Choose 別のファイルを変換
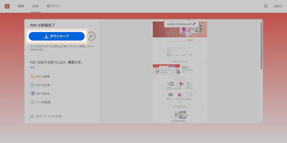Viewport: 287px width, 143px height. click(x=46, y=116)
